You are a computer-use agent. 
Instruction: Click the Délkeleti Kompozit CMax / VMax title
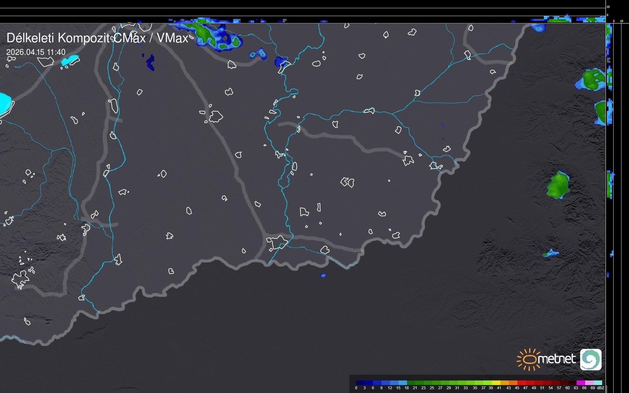[97, 38]
